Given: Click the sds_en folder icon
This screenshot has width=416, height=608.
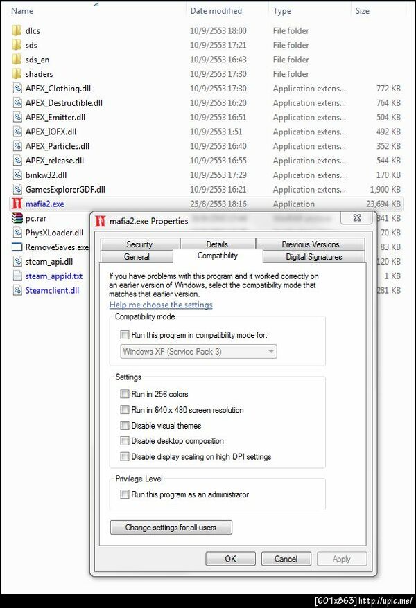Looking at the screenshot, I should [17, 60].
